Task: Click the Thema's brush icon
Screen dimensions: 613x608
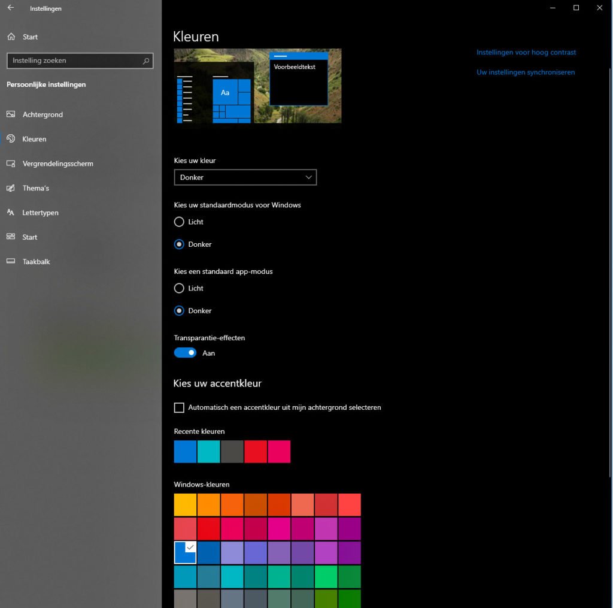Action: click(x=11, y=188)
